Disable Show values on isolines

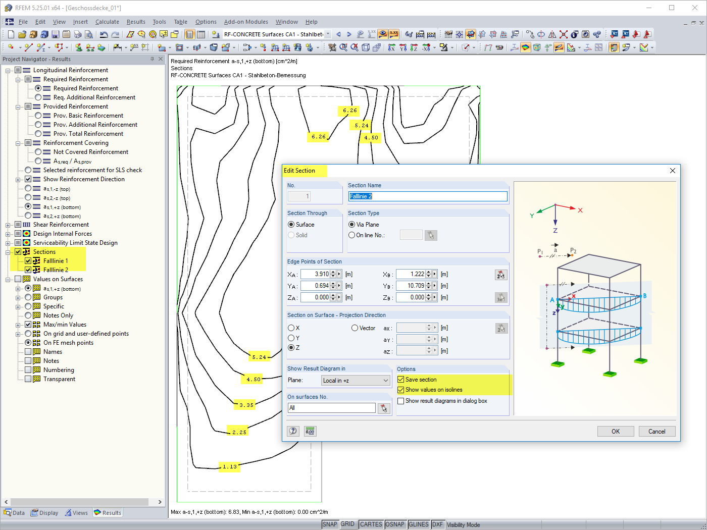[x=400, y=389]
